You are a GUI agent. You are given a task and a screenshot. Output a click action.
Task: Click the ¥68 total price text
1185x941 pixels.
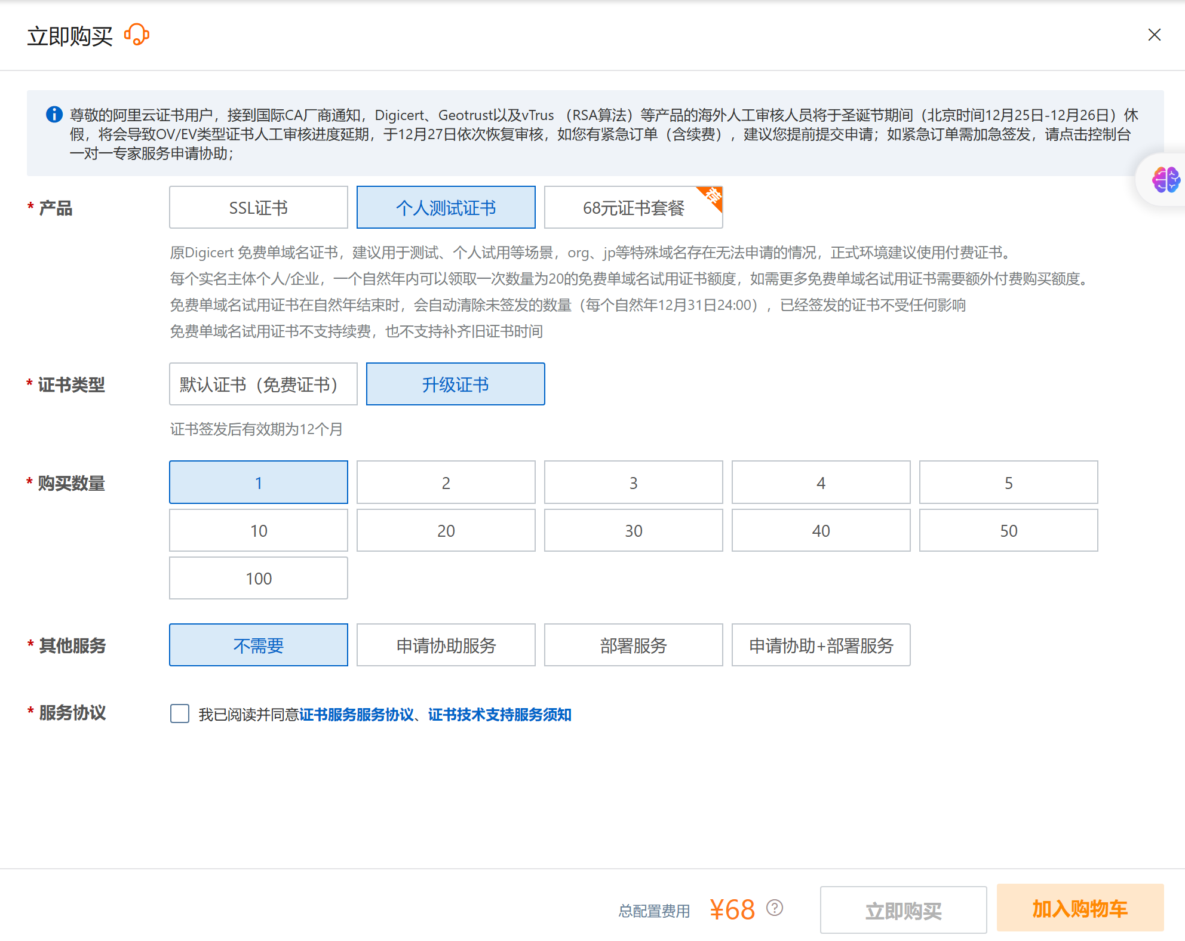[732, 909]
